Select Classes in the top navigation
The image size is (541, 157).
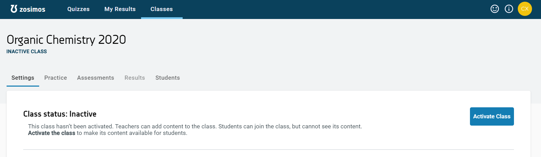tap(162, 9)
